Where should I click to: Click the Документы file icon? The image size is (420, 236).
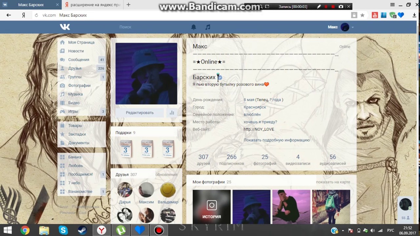[62, 143]
